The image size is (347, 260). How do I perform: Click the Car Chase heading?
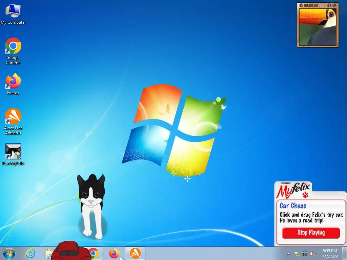point(293,205)
